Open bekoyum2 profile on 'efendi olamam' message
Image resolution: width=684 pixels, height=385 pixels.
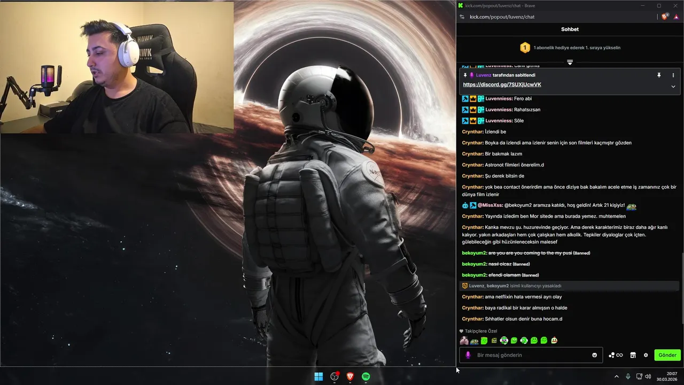click(474, 275)
